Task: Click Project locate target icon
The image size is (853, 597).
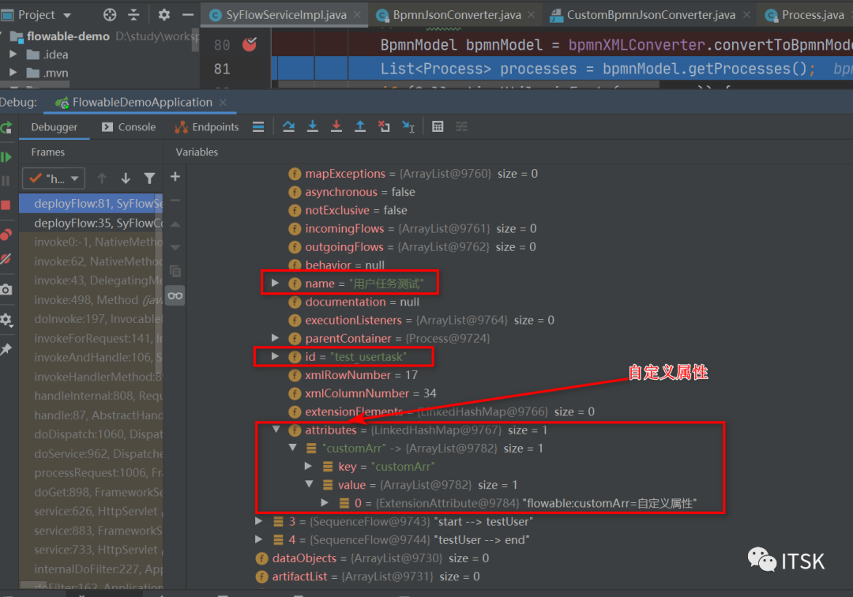Action: pyautogui.click(x=110, y=15)
